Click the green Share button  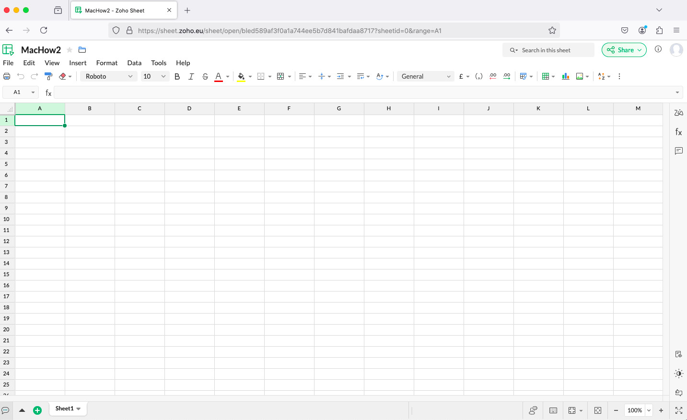click(x=624, y=50)
